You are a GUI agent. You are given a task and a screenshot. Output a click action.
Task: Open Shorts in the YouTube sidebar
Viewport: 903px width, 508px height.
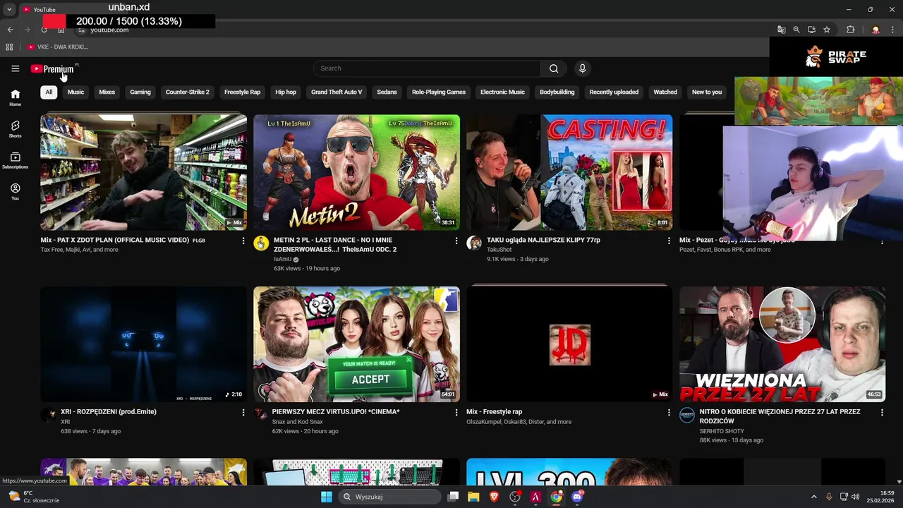pos(15,129)
